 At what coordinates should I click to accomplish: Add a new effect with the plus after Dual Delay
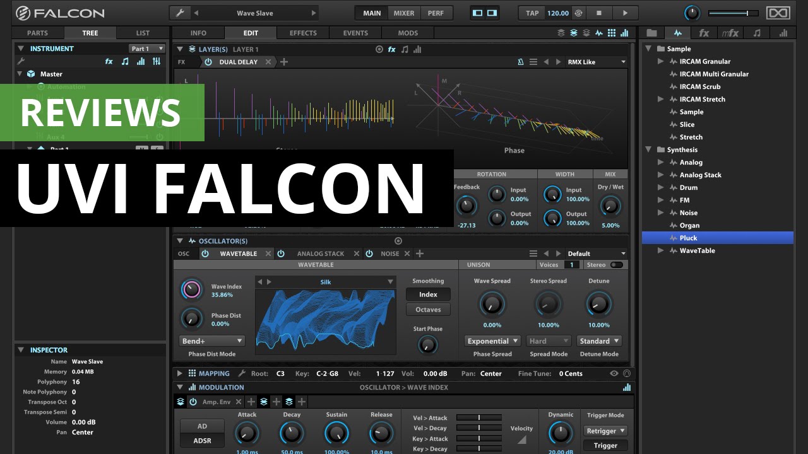pyautogui.click(x=284, y=62)
